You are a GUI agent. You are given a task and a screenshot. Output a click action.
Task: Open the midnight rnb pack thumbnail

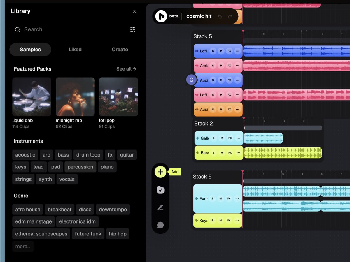pyautogui.click(x=75, y=97)
